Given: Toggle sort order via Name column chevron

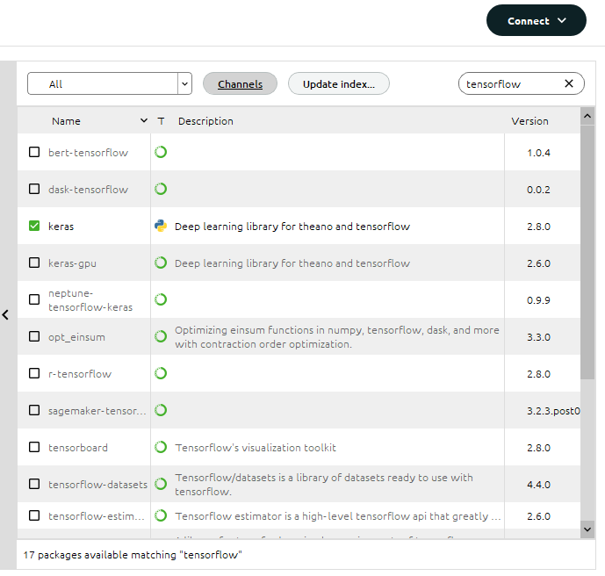Looking at the screenshot, I should point(144,121).
